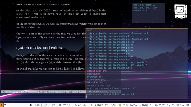Click the load average graph icon
Viewport: 191px width, 107px height.
click(x=45, y=105)
